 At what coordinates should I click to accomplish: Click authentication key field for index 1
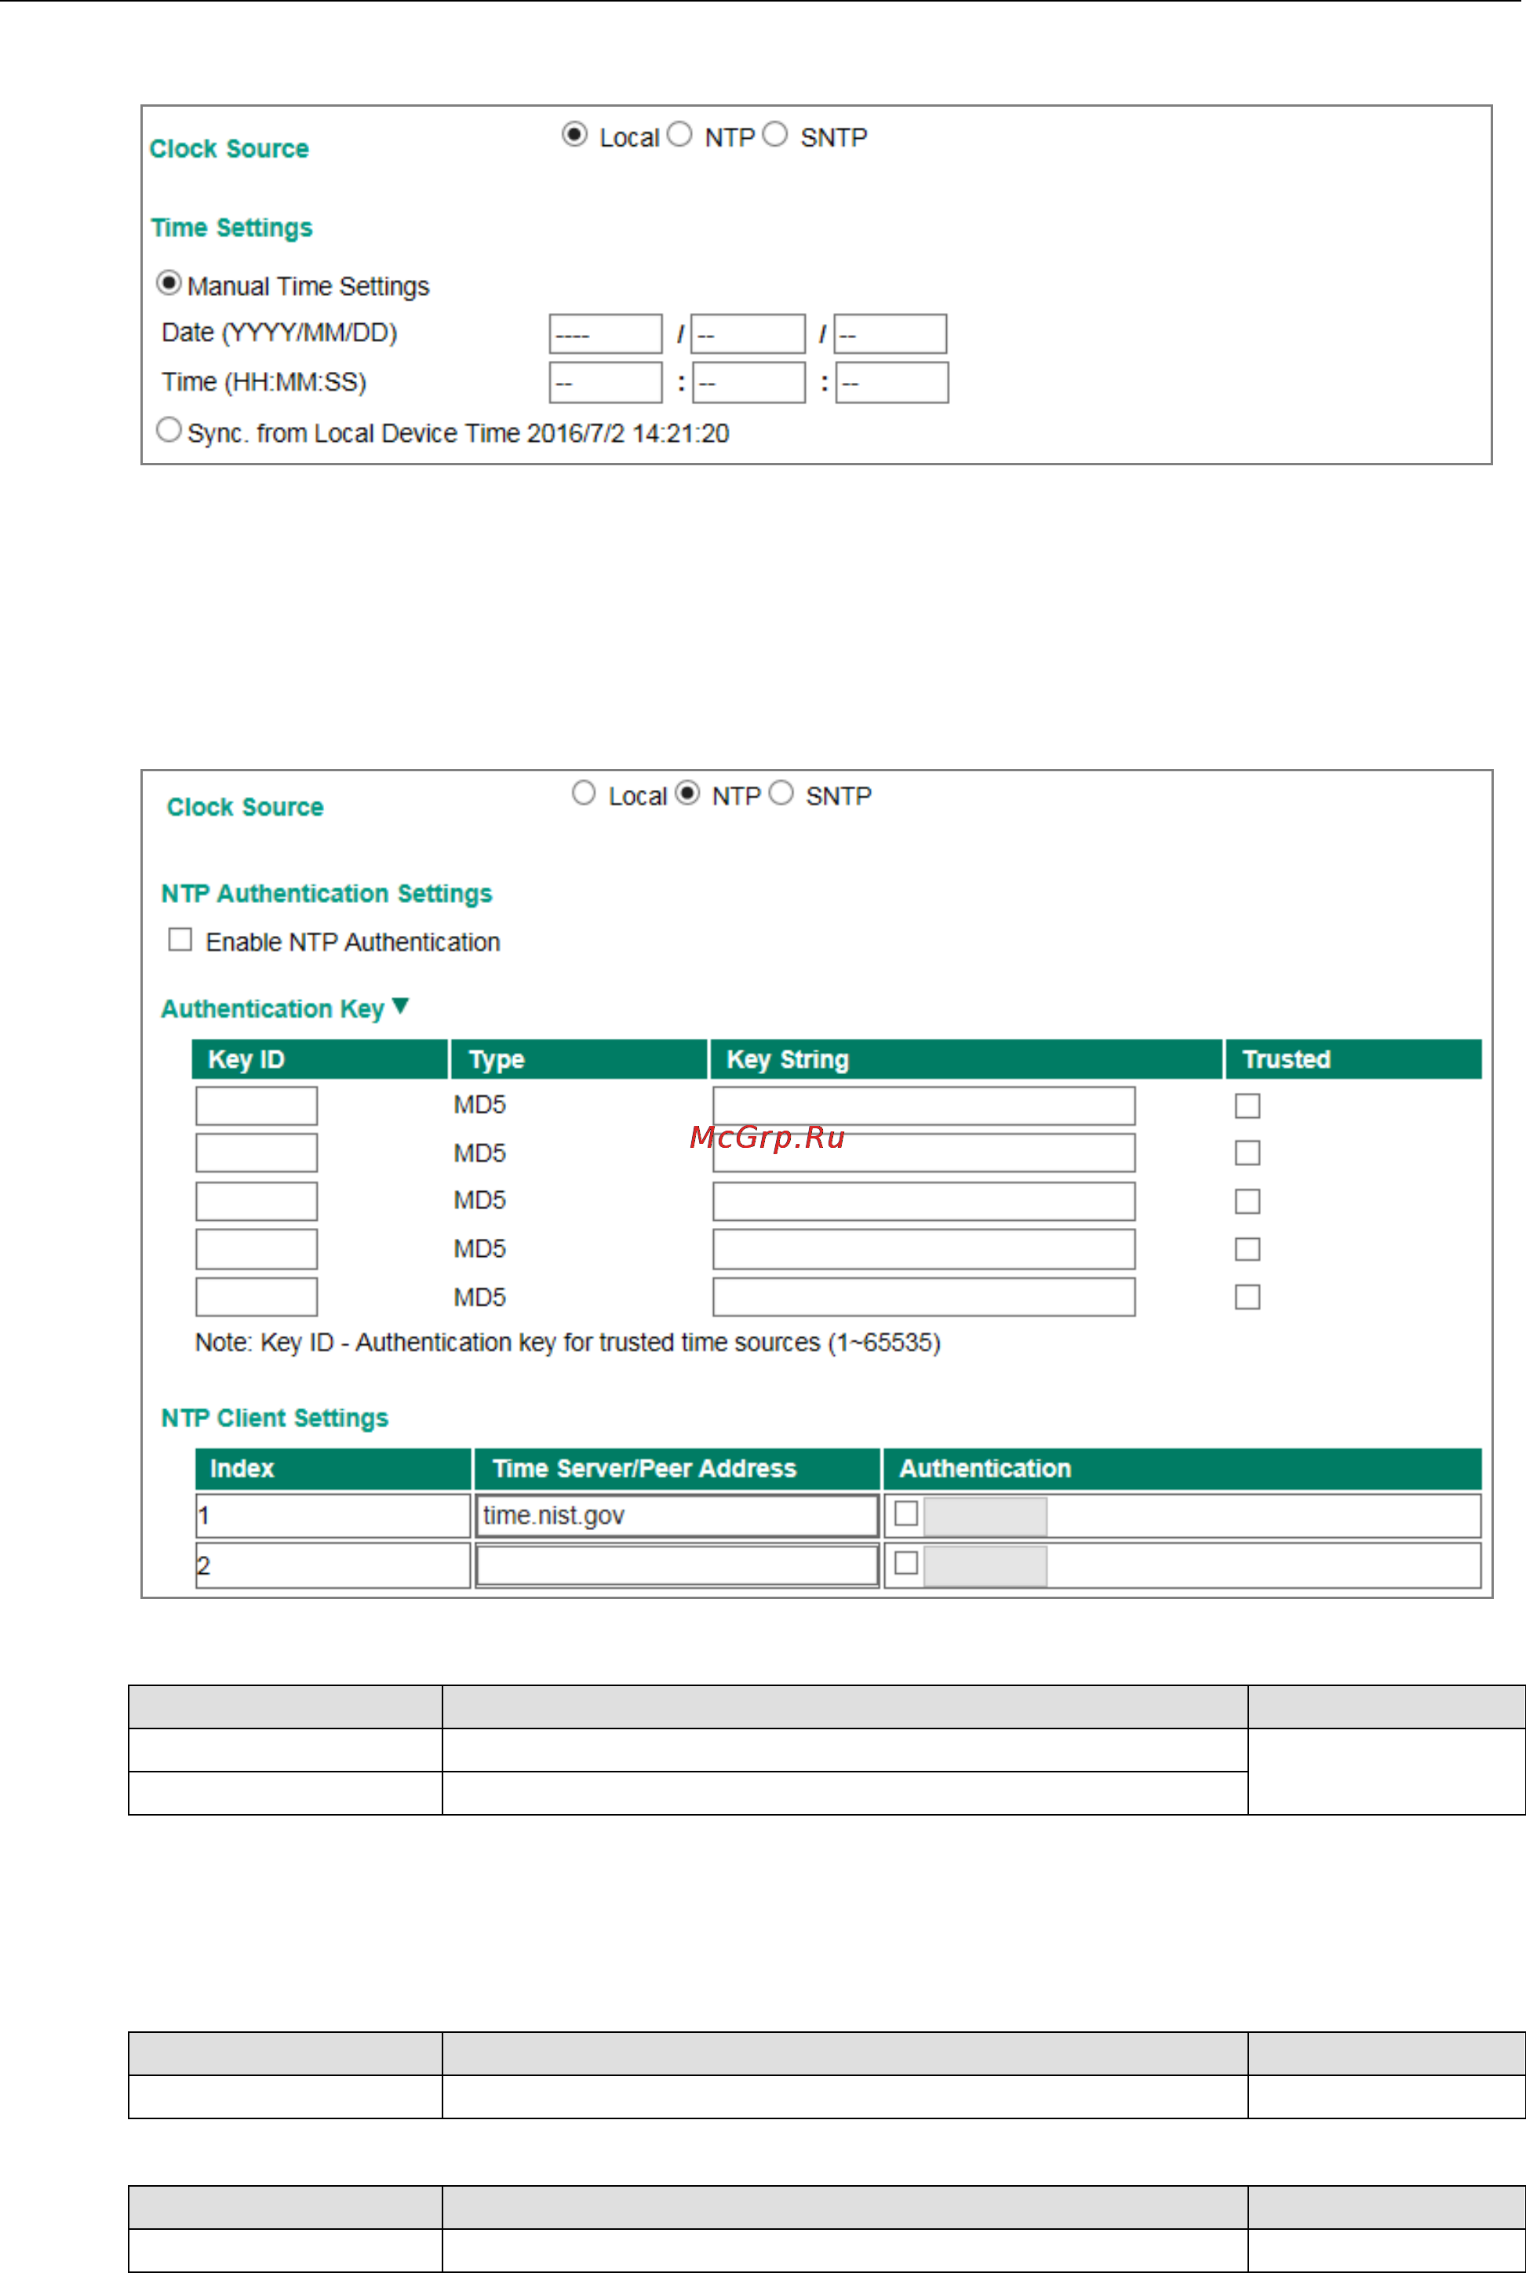[986, 1517]
